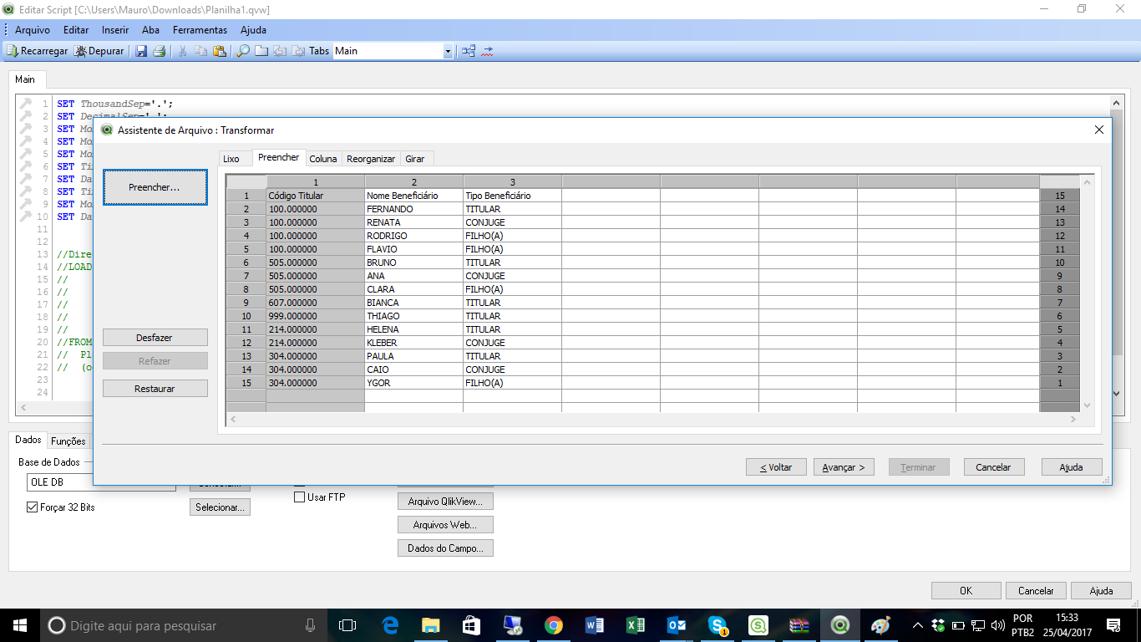The image size is (1141, 642).
Task: Click the Voltar button in wizard
Action: [x=776, y=467]
